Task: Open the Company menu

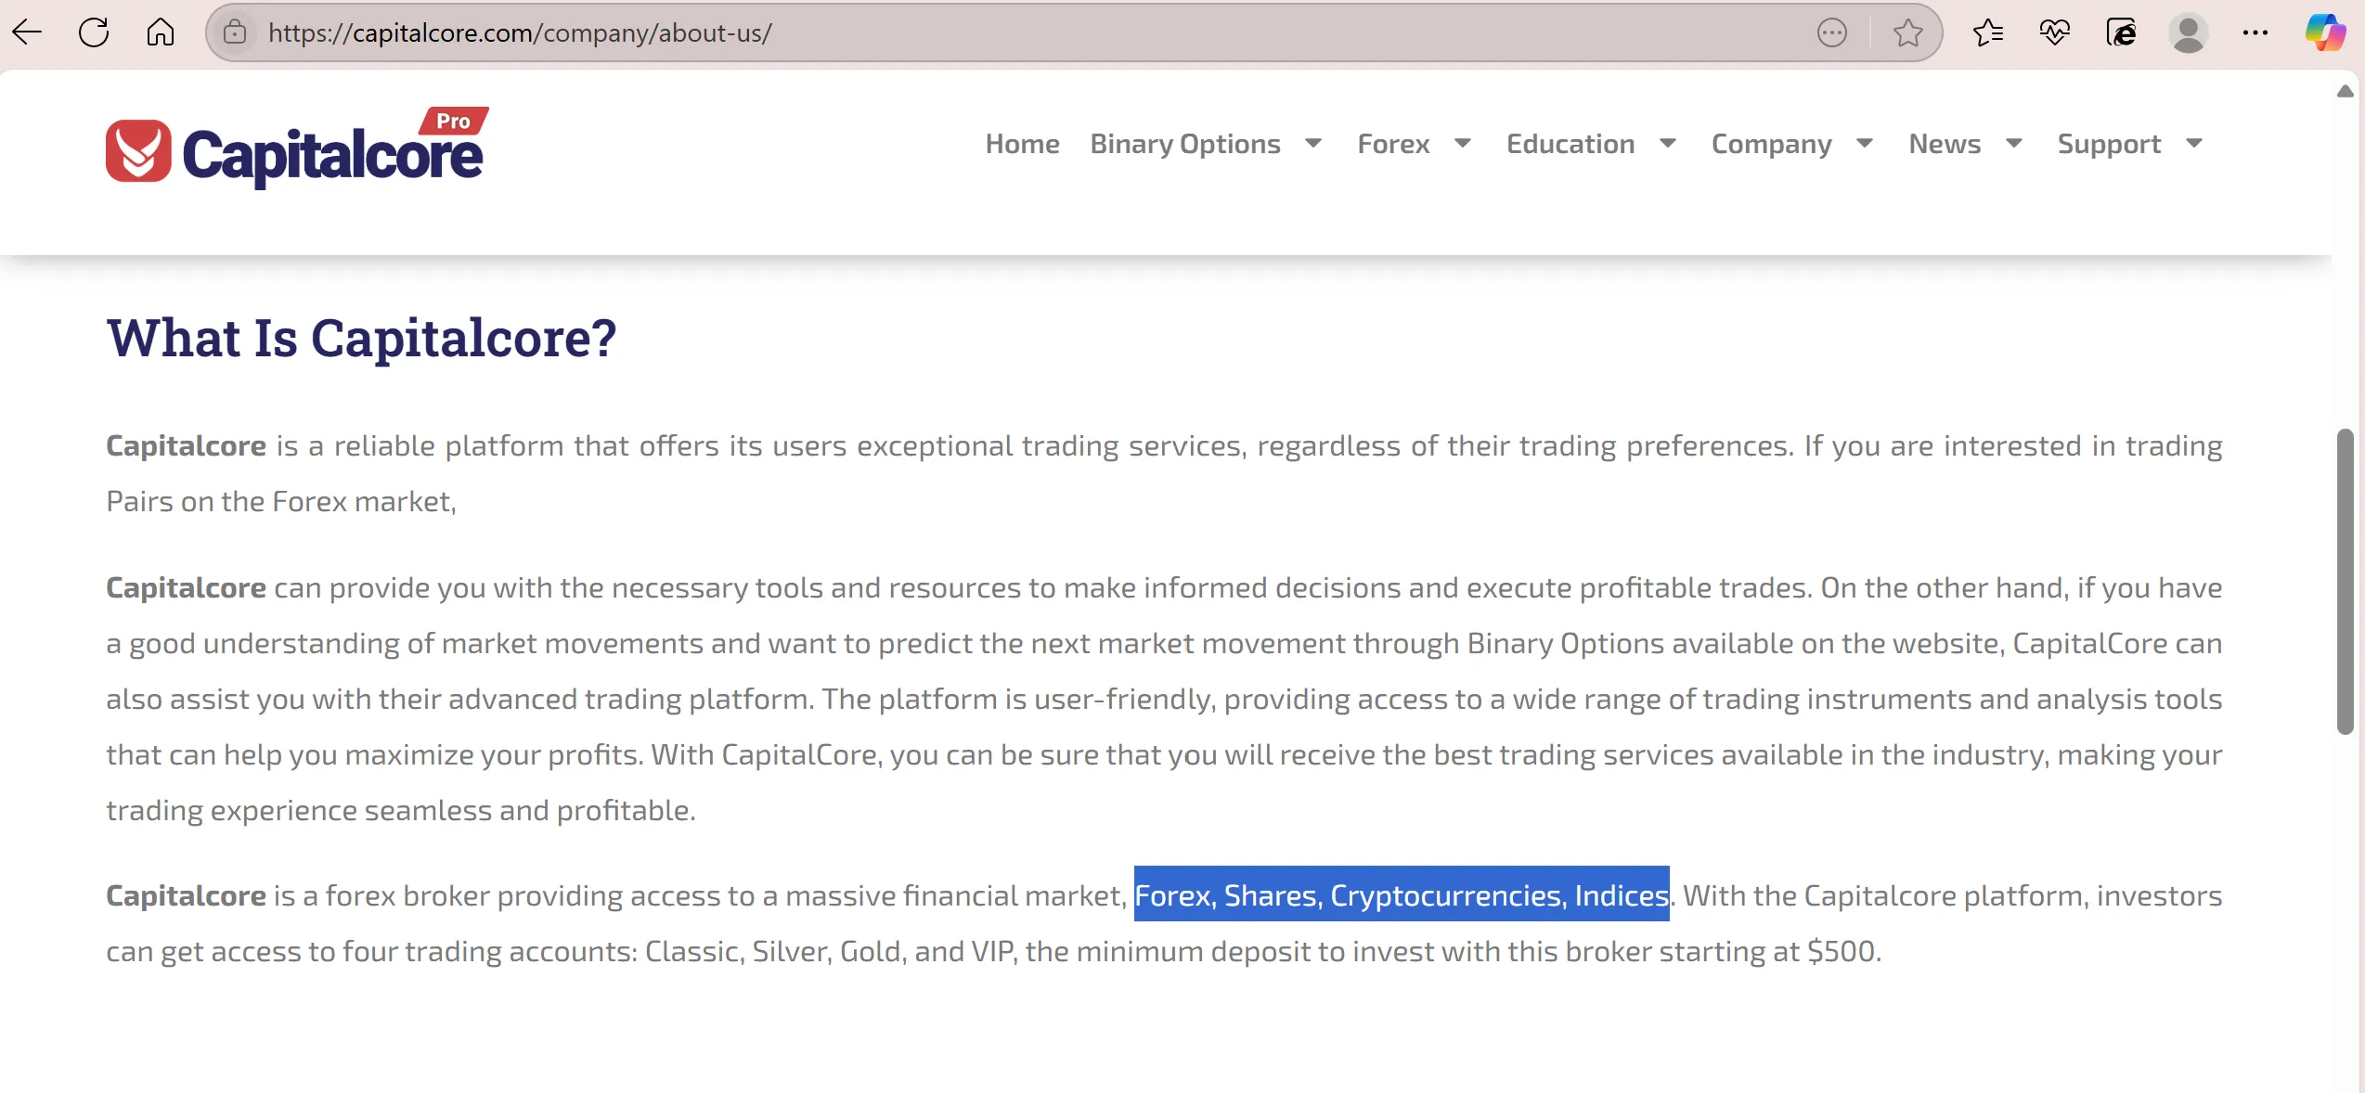Action: pos(1772,144)
